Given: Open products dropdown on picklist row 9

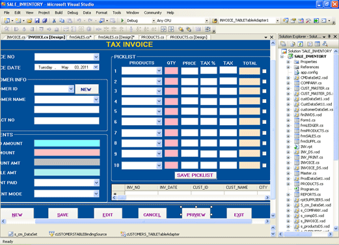Looking at the screenshot, I should (x=159, y=154).
